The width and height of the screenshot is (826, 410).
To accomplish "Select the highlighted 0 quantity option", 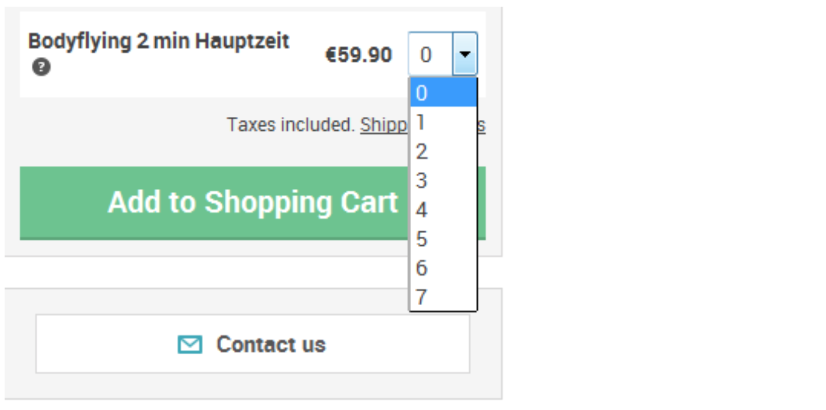I will [x=443, y=93].
